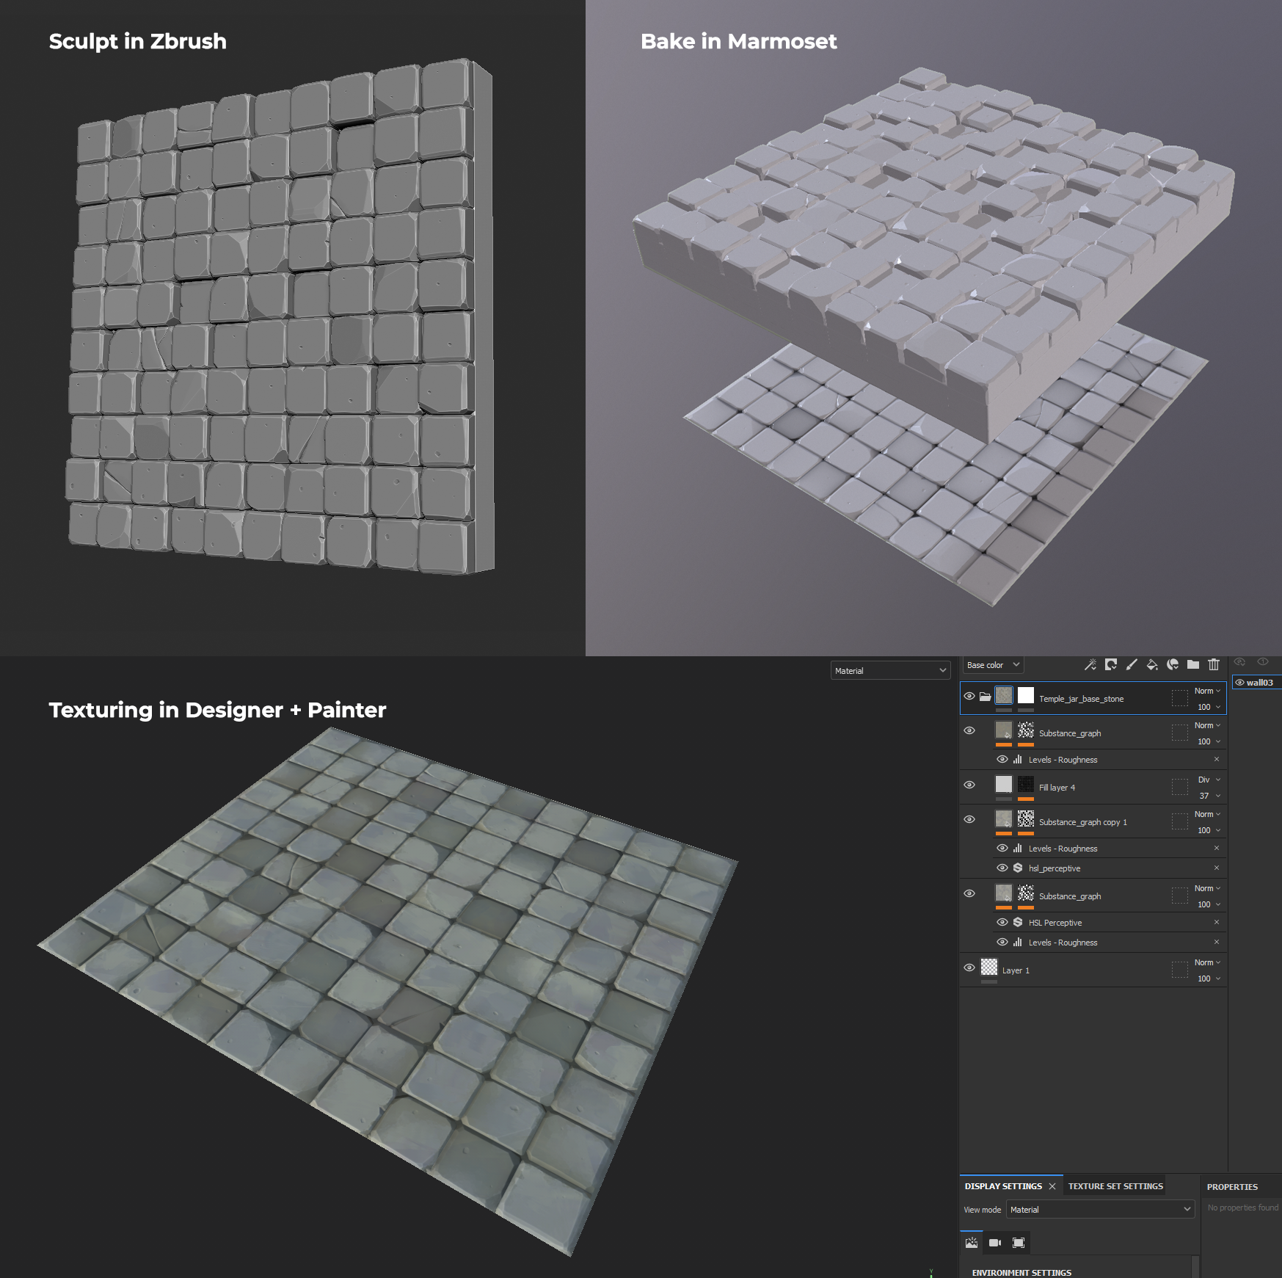
Task: Click the environment settings image icon
Action: (971, 1243)
